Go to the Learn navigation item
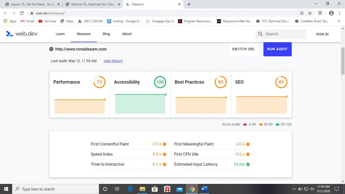This screenshot has width=345, height=194. tap(60, 34)
